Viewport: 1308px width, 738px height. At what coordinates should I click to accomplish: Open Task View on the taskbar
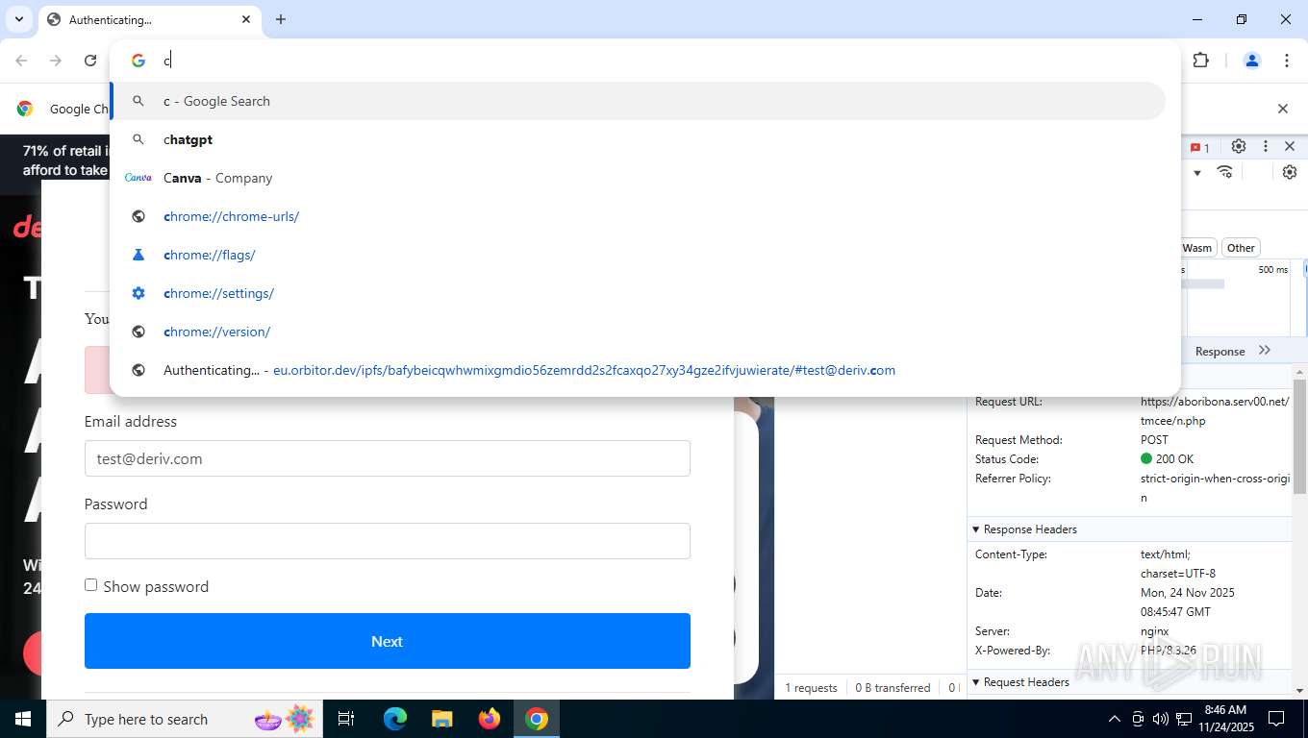coord(346,719)
